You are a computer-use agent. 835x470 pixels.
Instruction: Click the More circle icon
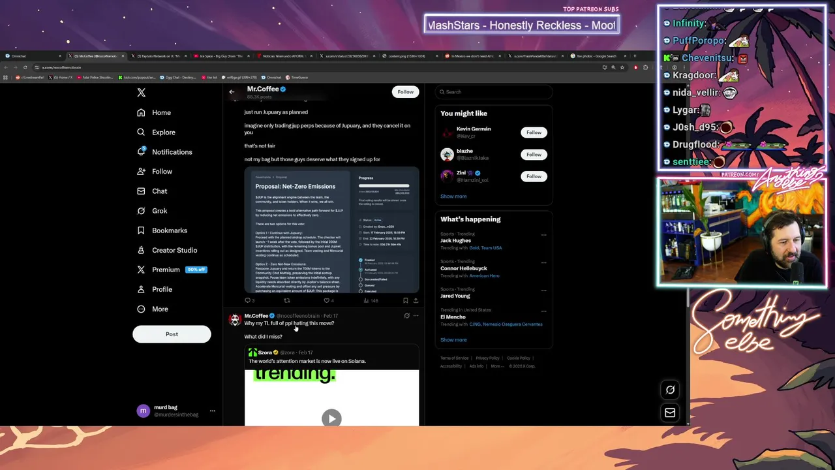141,309
